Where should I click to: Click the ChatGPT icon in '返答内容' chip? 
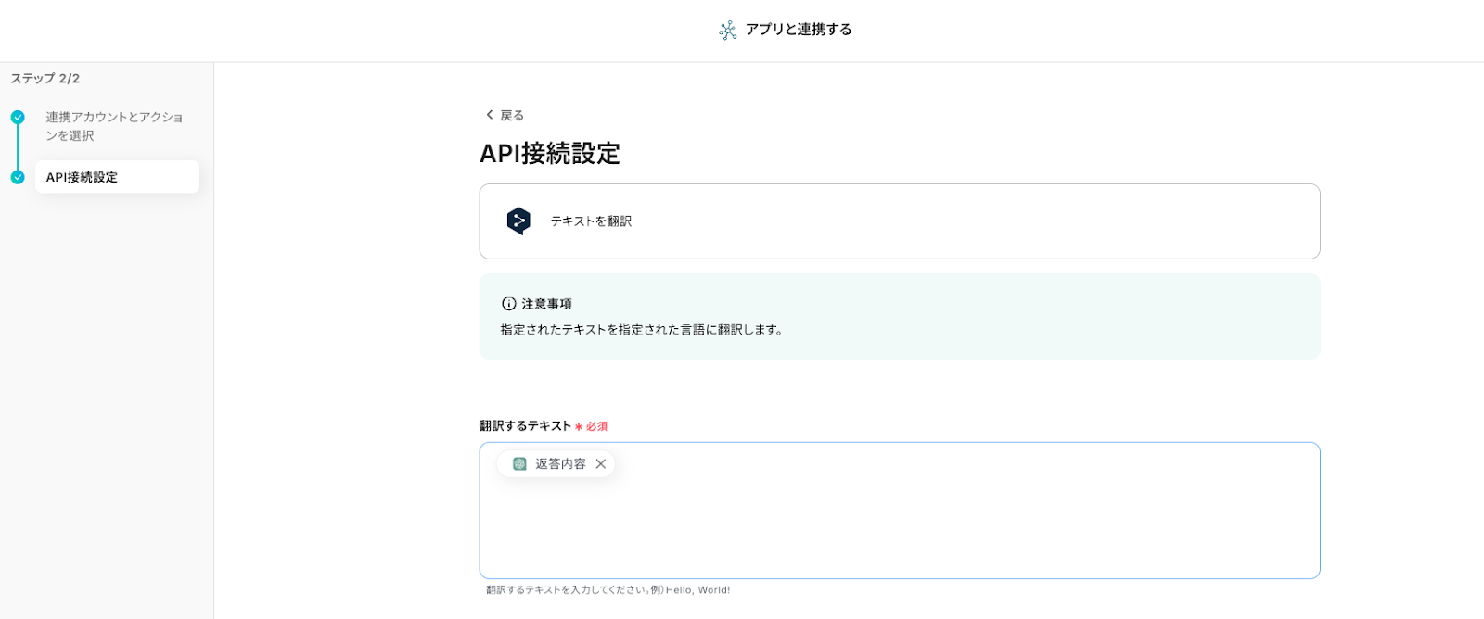coord(519,464)
